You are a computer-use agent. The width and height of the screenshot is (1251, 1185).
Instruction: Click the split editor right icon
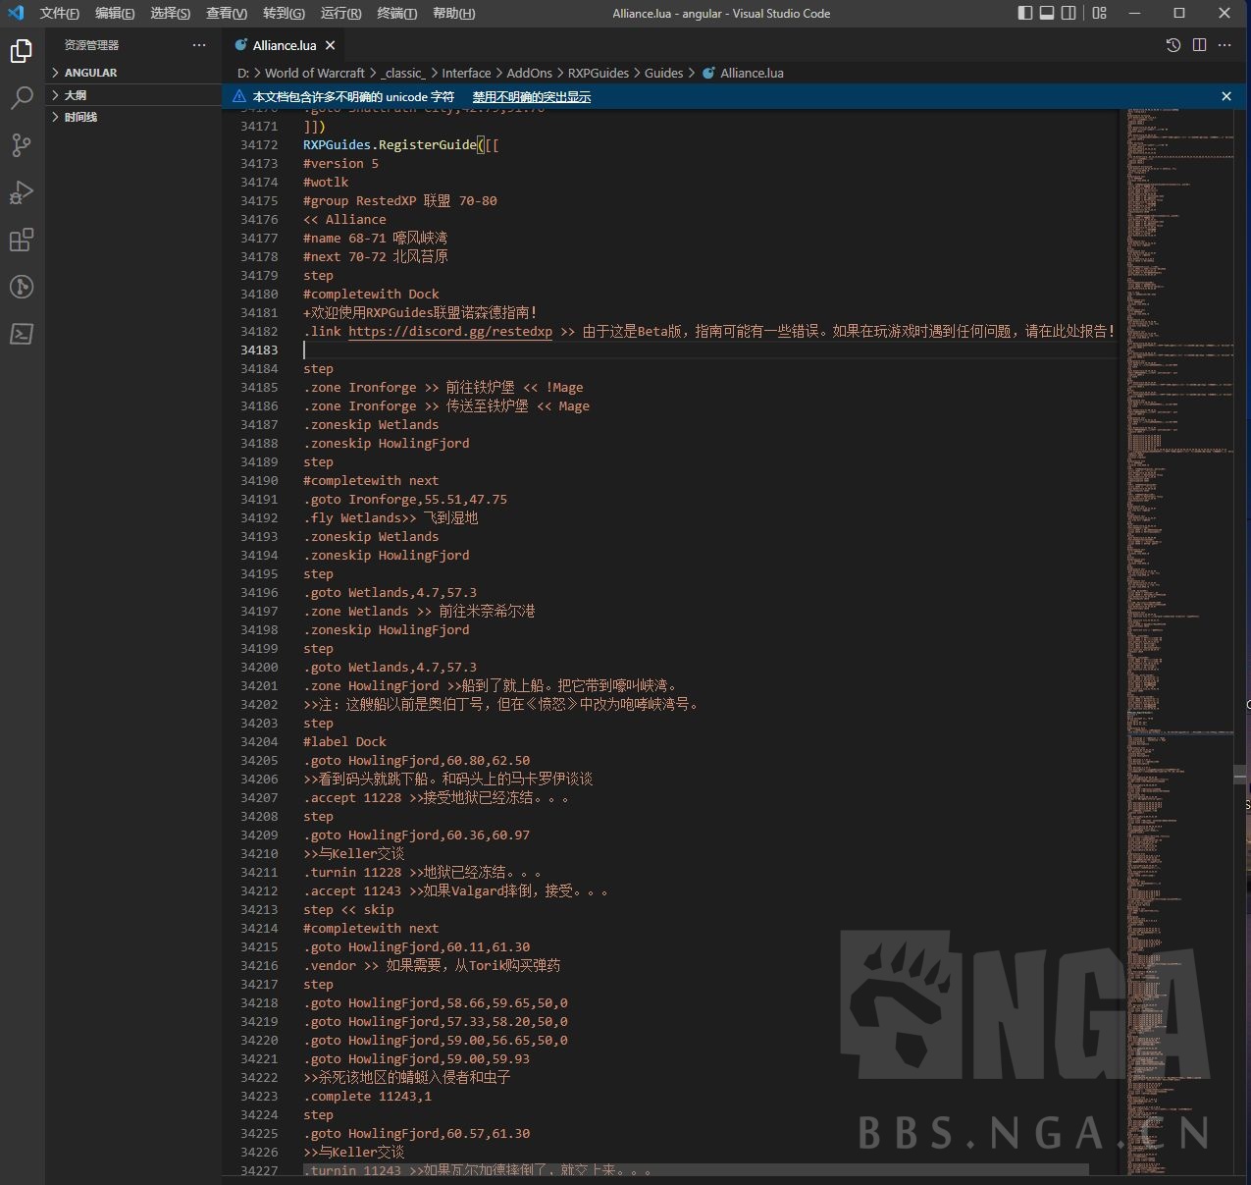click(x=1199, y=45)
